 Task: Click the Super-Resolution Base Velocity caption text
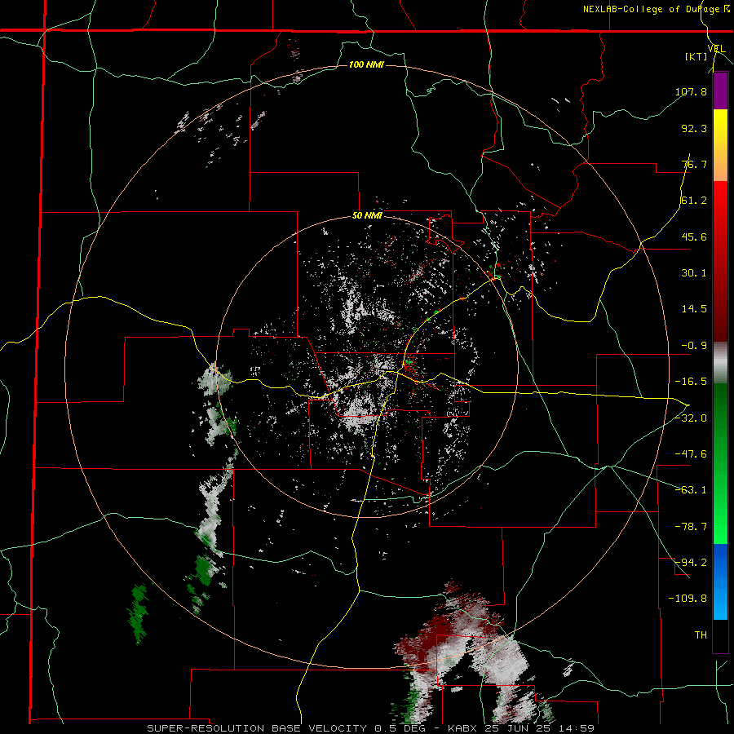click(x=371, y=728)
